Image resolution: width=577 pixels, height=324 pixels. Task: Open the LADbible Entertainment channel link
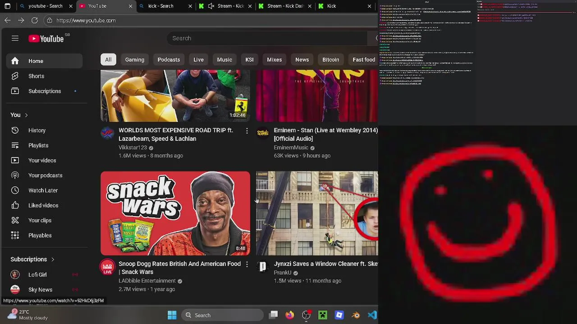click(147, 281)
